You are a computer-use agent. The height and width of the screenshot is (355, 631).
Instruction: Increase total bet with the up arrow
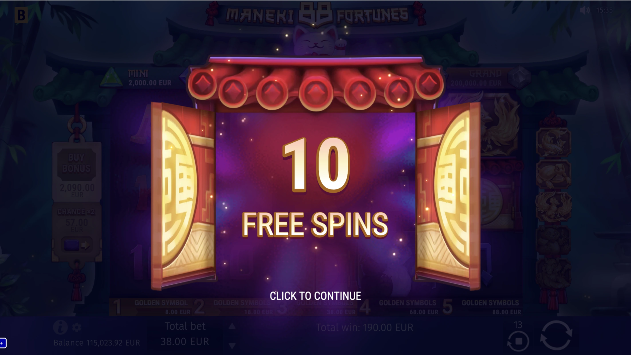point(232,326)
